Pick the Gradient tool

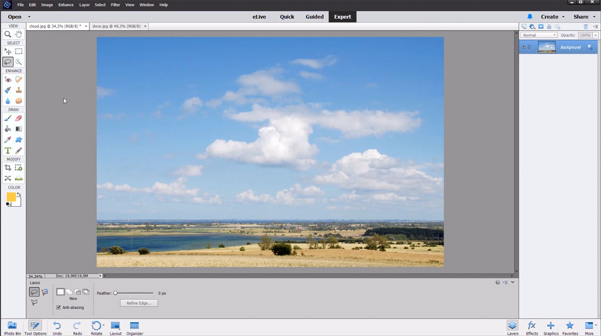pyautogui.click(x=19, y=129)
